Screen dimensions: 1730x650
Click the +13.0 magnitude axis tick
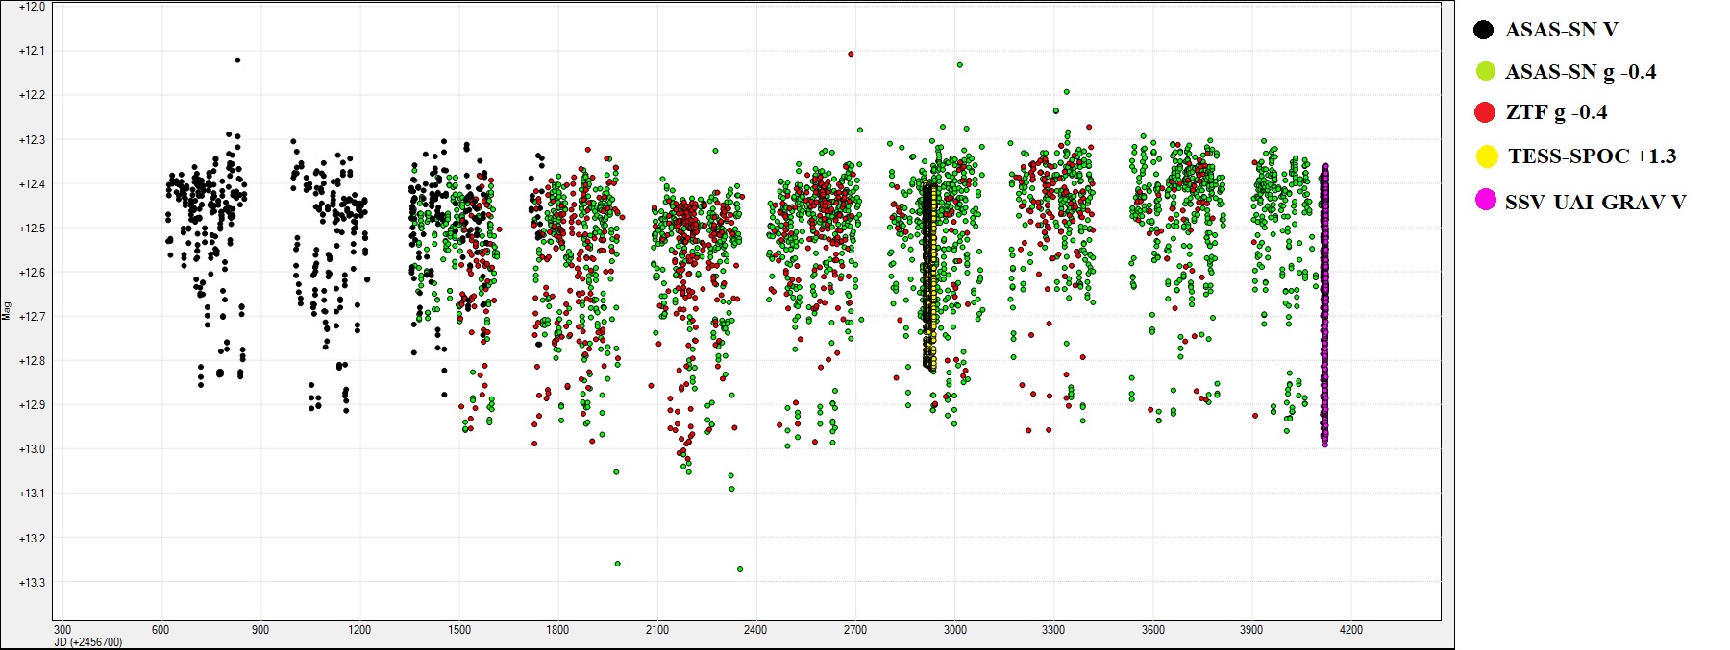point(32,449)
